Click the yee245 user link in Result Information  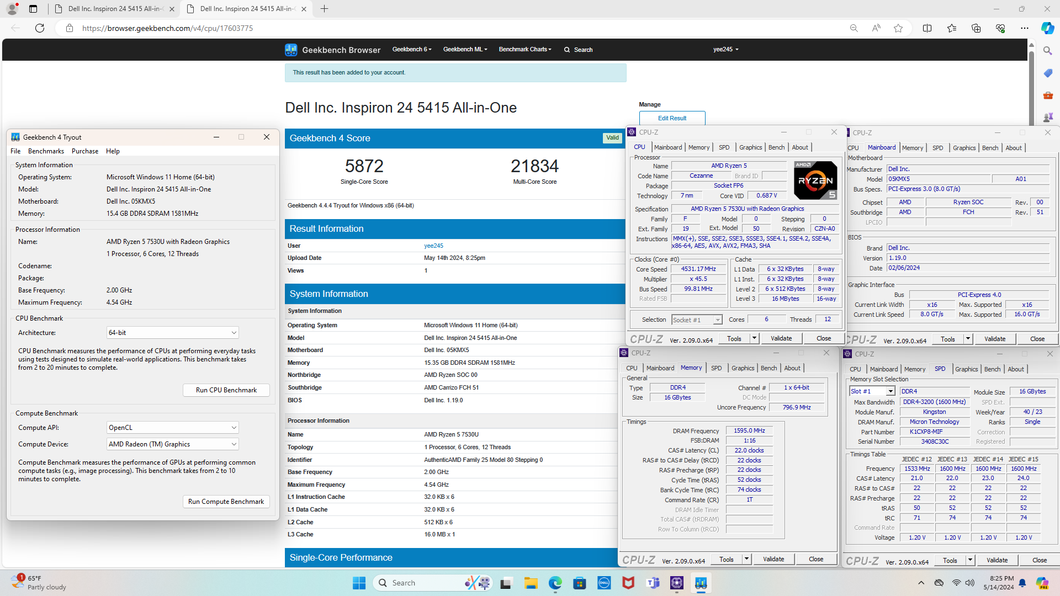[x=433, y=246]
